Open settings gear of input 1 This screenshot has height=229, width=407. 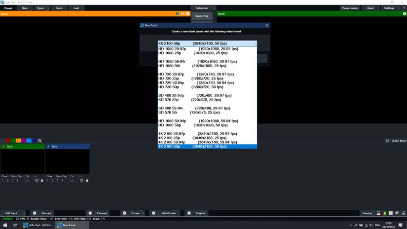pos(42,181)
